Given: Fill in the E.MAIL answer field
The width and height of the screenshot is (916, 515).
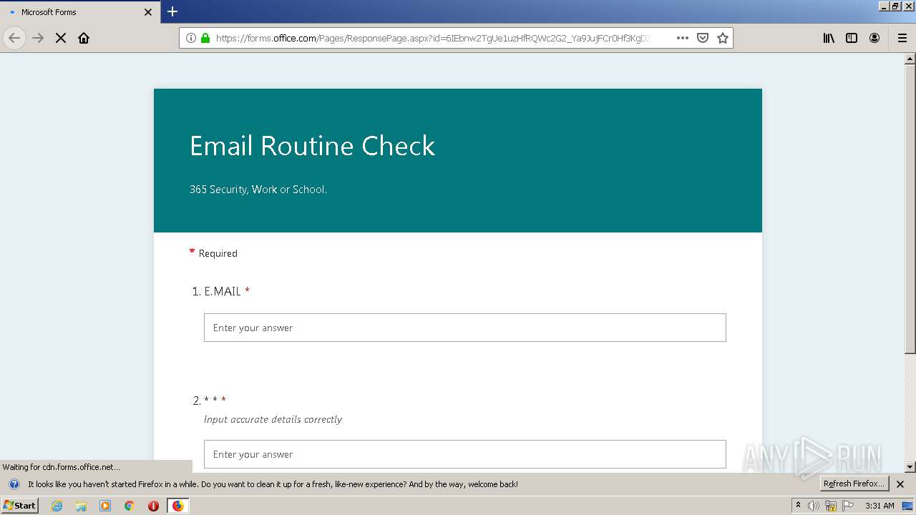Looking at the screenshot, I should tap(465, 328).
